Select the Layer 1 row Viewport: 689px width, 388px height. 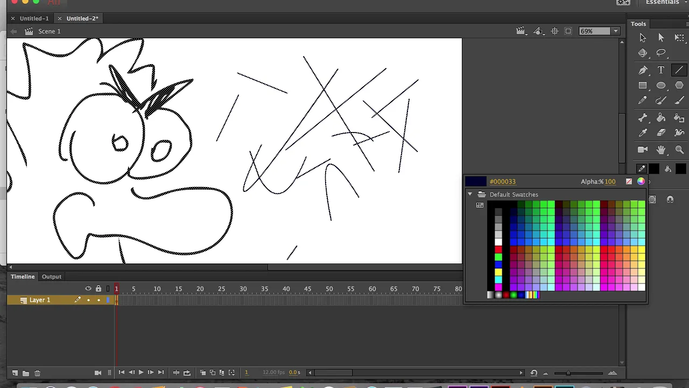click(x=61, y=300)
